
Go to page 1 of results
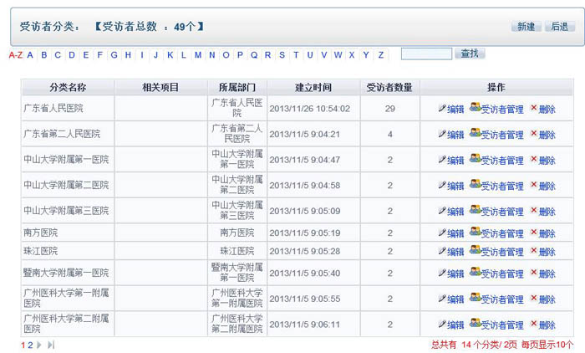23,345
